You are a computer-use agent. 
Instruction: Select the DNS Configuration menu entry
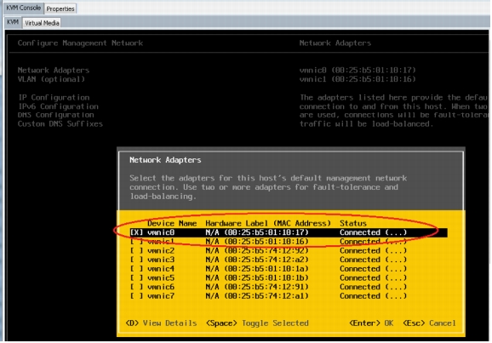pos(56,115)
